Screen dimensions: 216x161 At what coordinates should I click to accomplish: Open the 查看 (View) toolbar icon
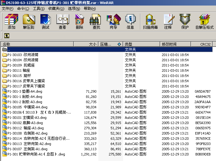tap(62, 21)
